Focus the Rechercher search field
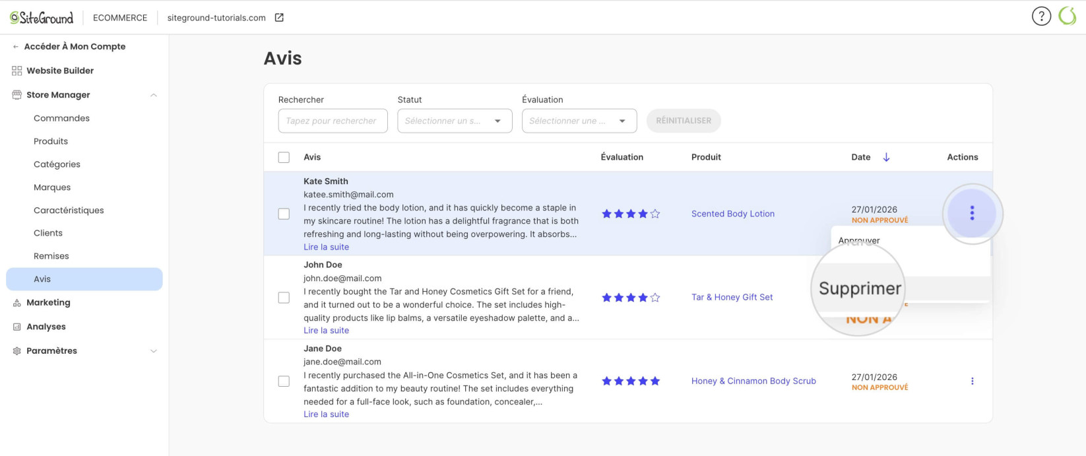 point(333,121)
